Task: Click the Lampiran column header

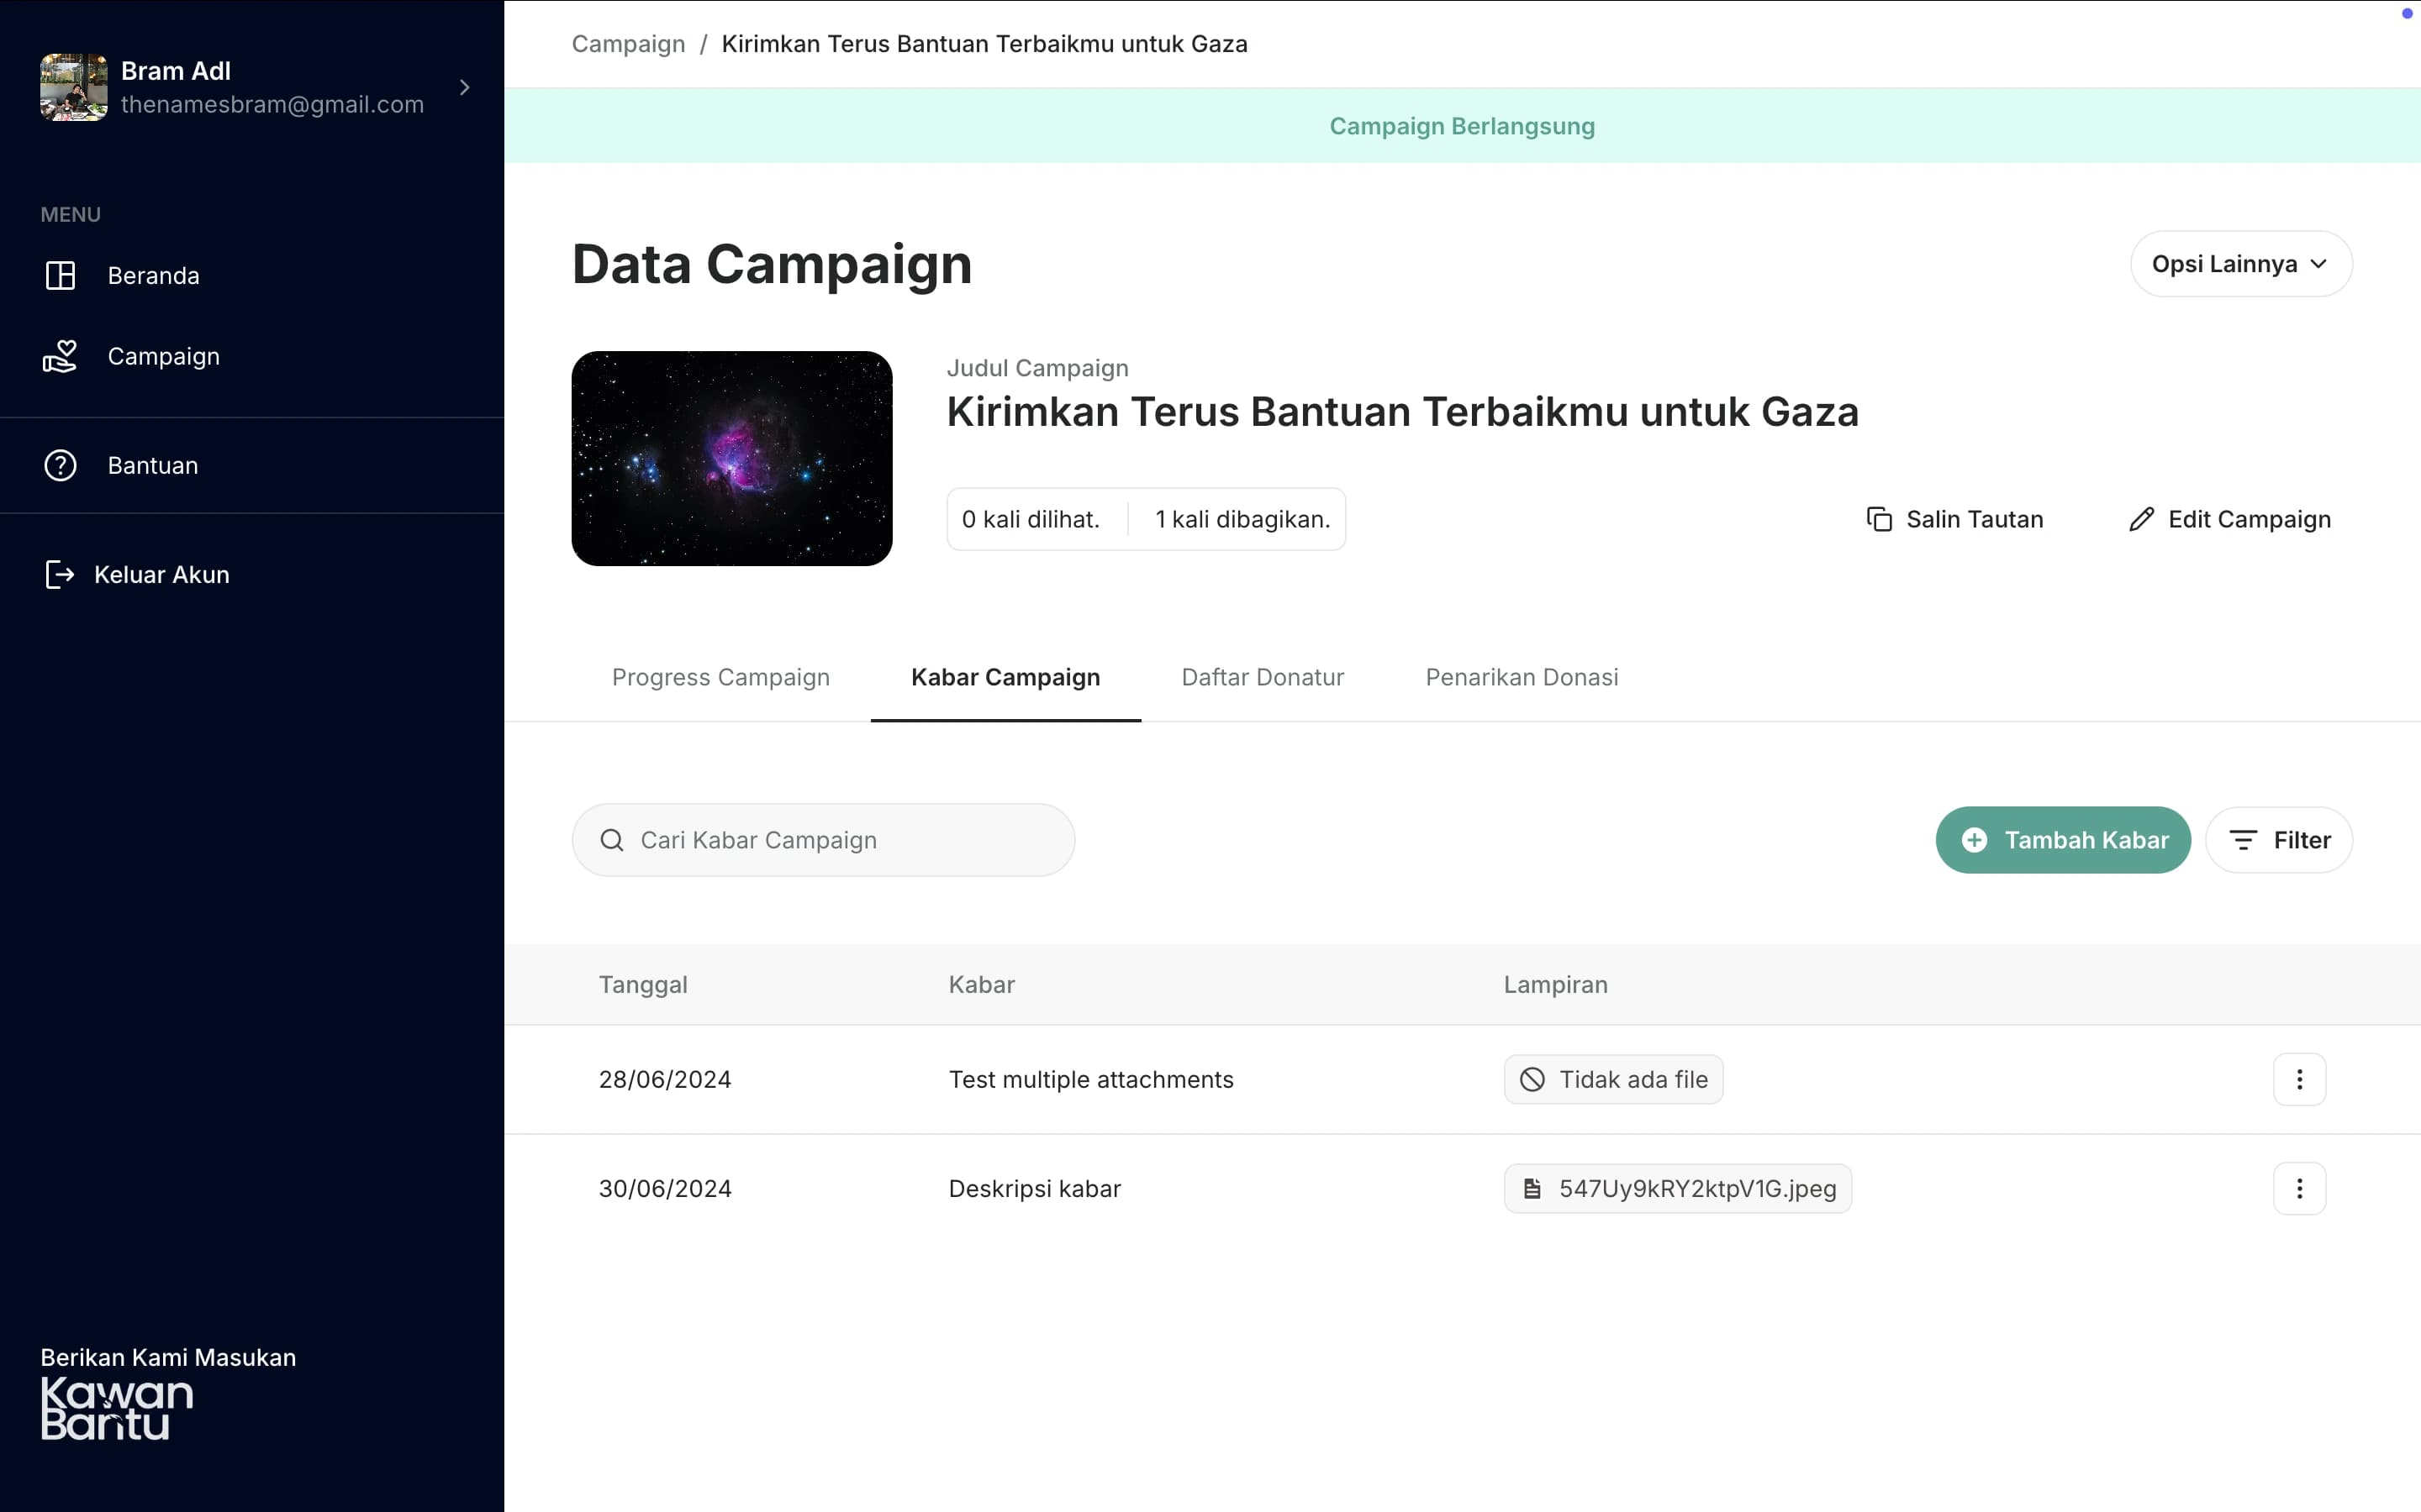Action: 1556,985
